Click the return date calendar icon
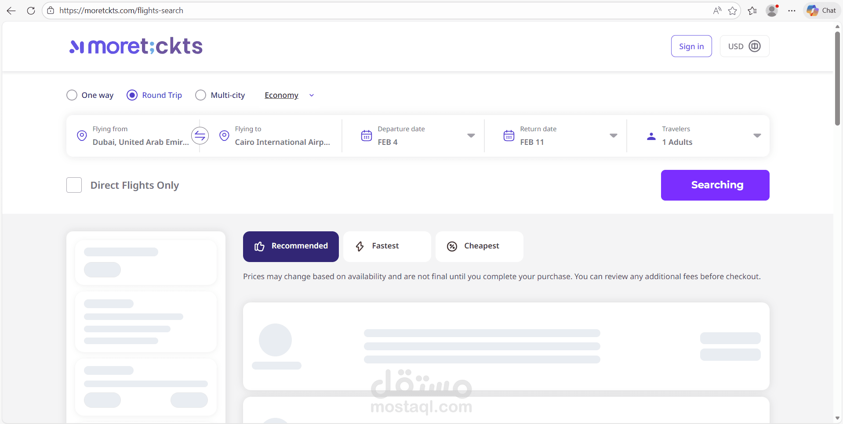This screenshot has width=843, height=424. (x=508, y=135)
